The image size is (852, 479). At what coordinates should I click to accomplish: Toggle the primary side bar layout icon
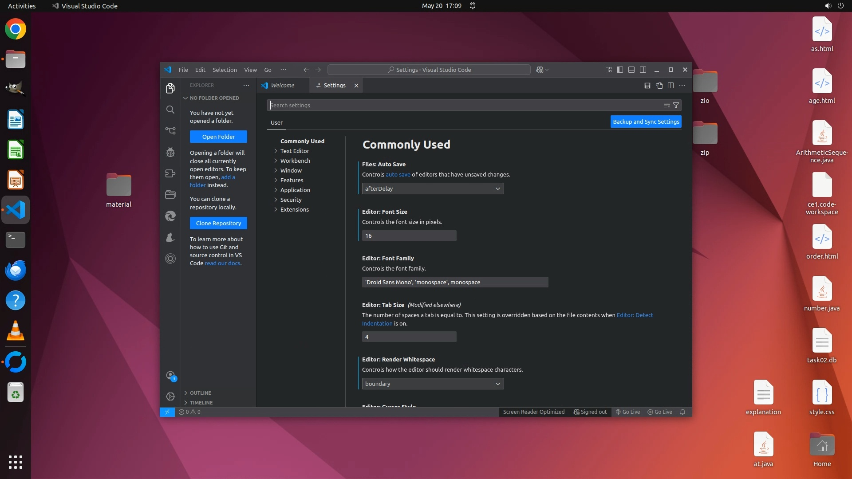pyautogui.click(x=620, y=70)
